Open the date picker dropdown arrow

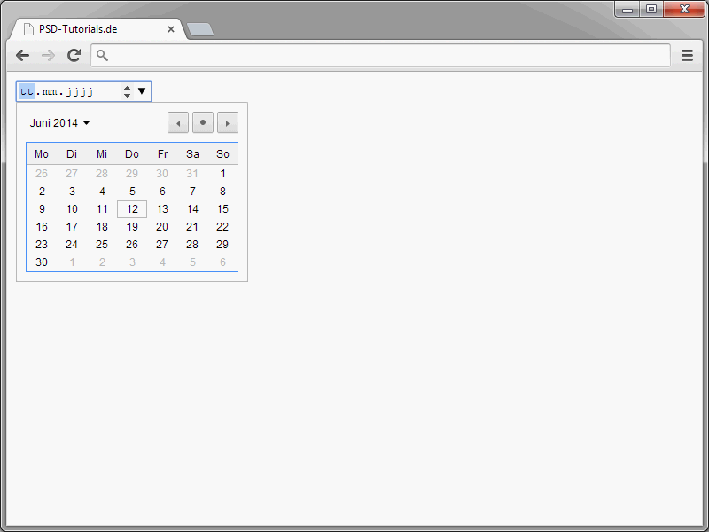(142, 91)
